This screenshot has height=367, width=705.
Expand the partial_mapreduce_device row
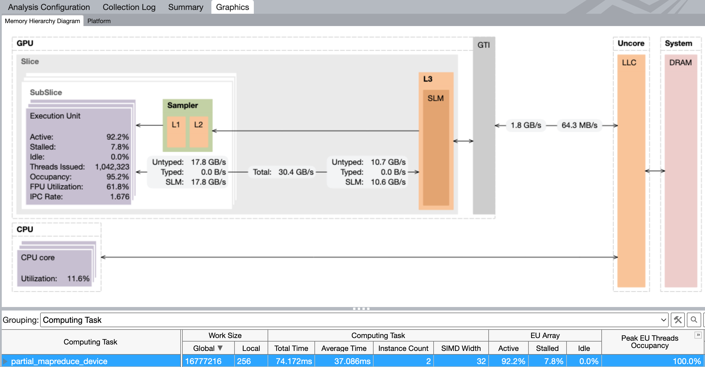[5, 361]
